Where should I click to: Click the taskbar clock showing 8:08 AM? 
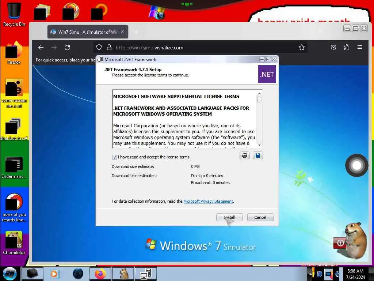pos(355,274)
